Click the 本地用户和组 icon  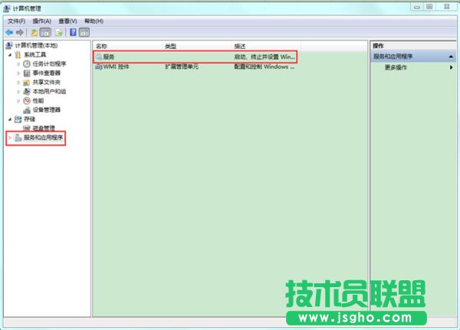tap(27, 91)
